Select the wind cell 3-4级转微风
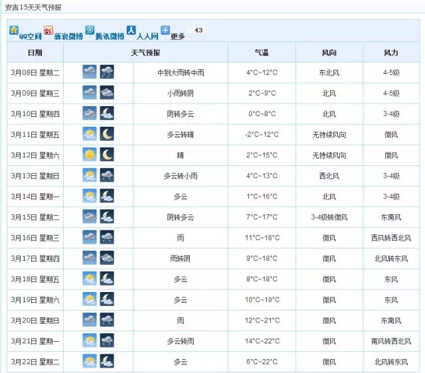Screen dimensions: 425x373 click(x=329, y=217)
